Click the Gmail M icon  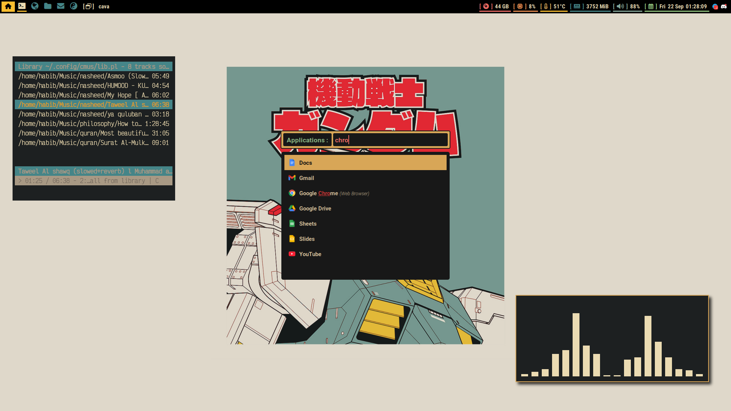292,178
